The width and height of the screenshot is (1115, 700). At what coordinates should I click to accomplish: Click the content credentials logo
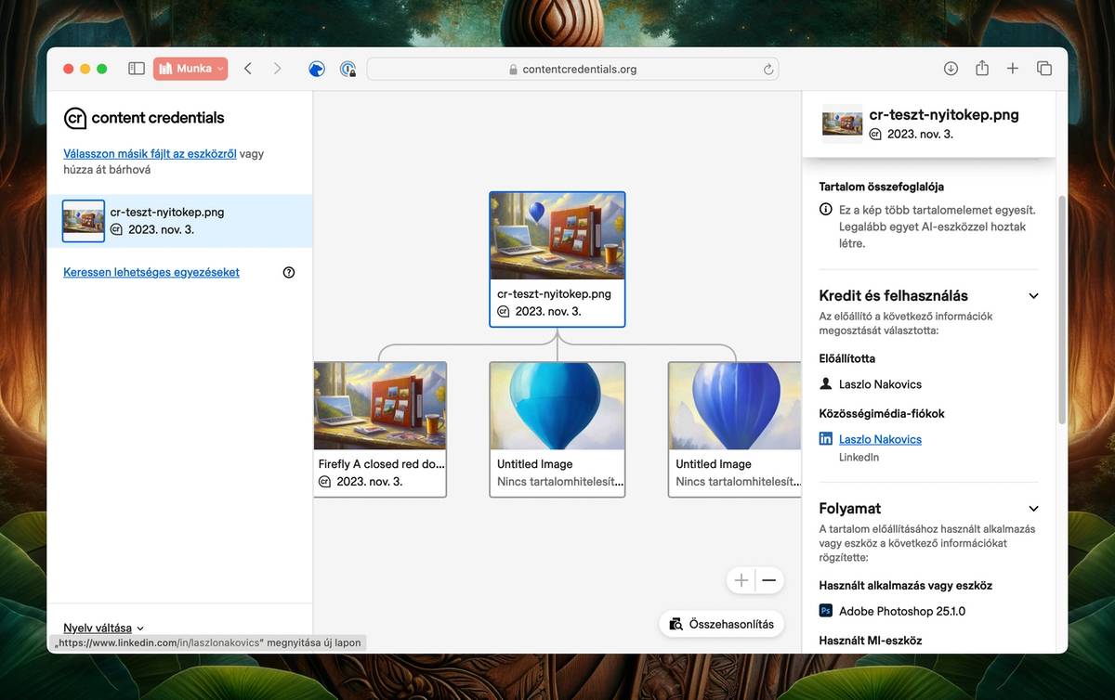click(144, 118)
